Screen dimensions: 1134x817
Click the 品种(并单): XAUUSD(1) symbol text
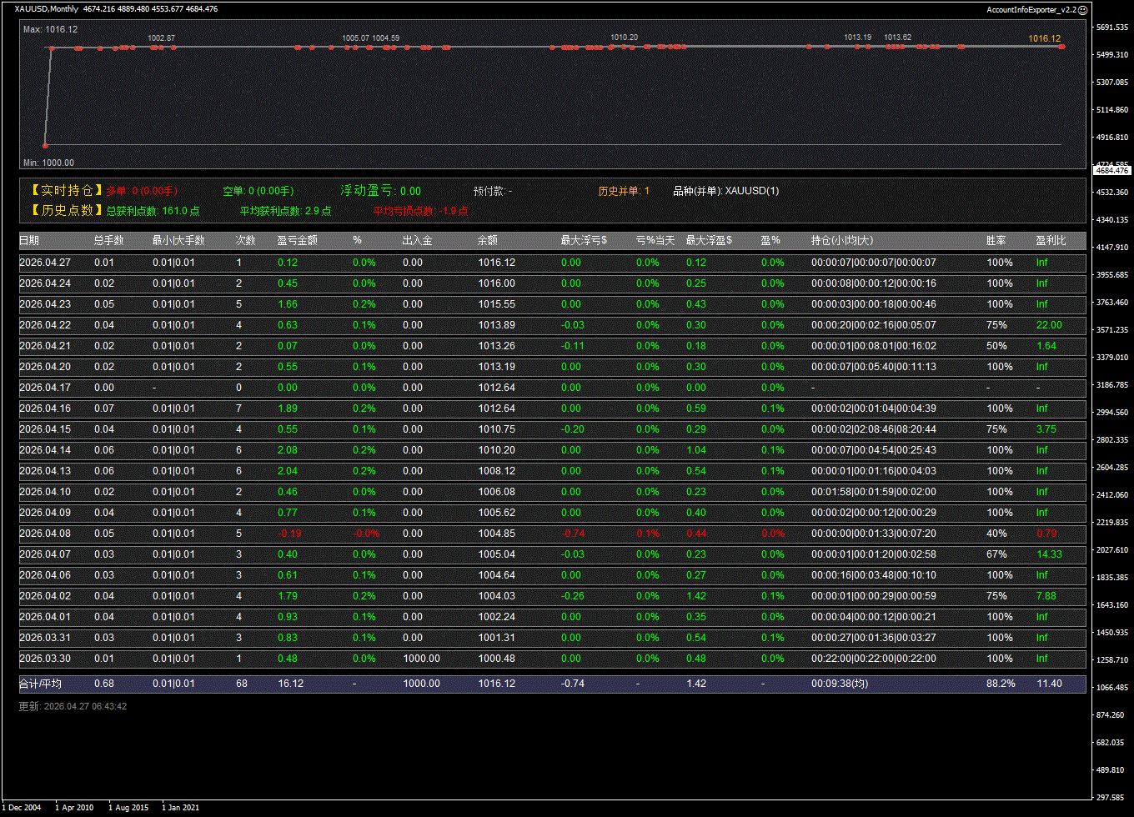726,191
